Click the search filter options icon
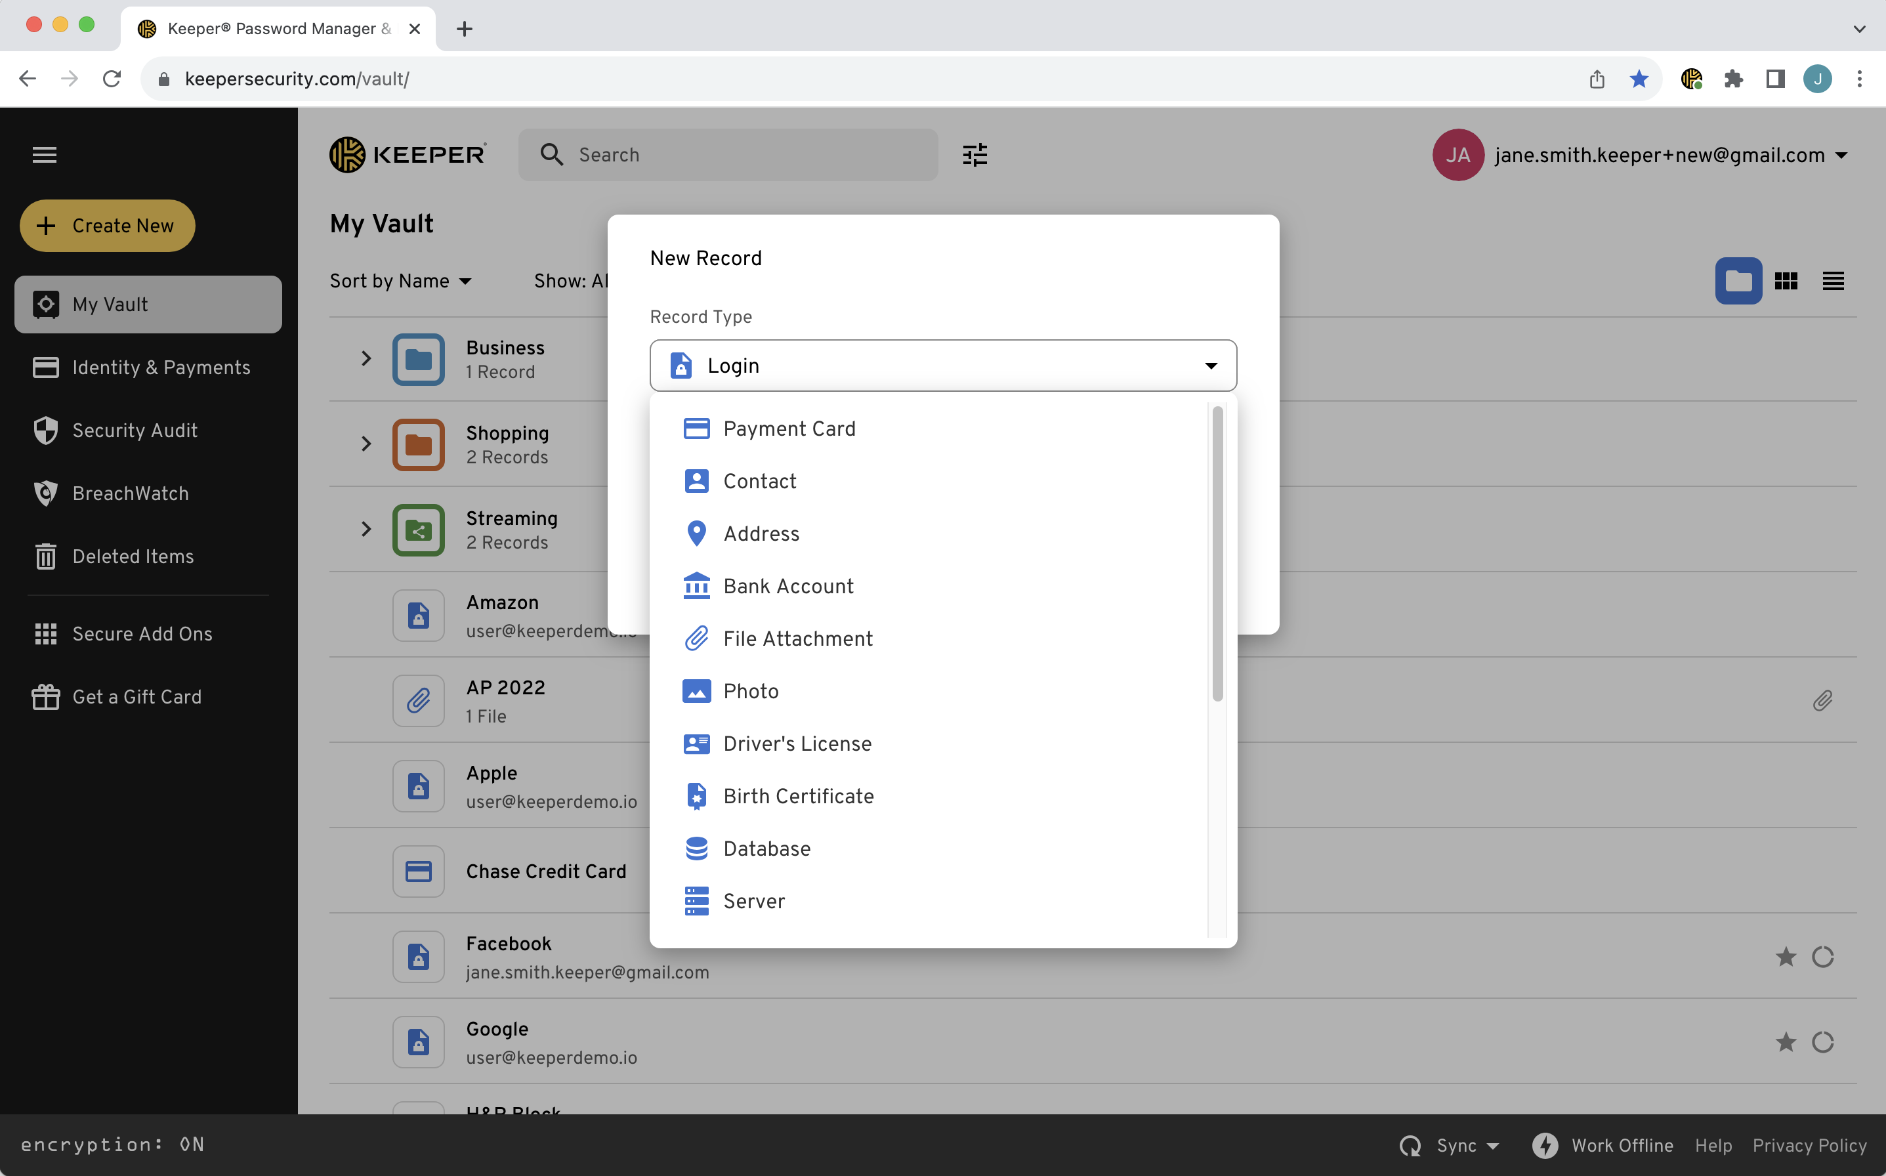Viewport: 1886px width, 1176px height. click(x=974, y=155)
